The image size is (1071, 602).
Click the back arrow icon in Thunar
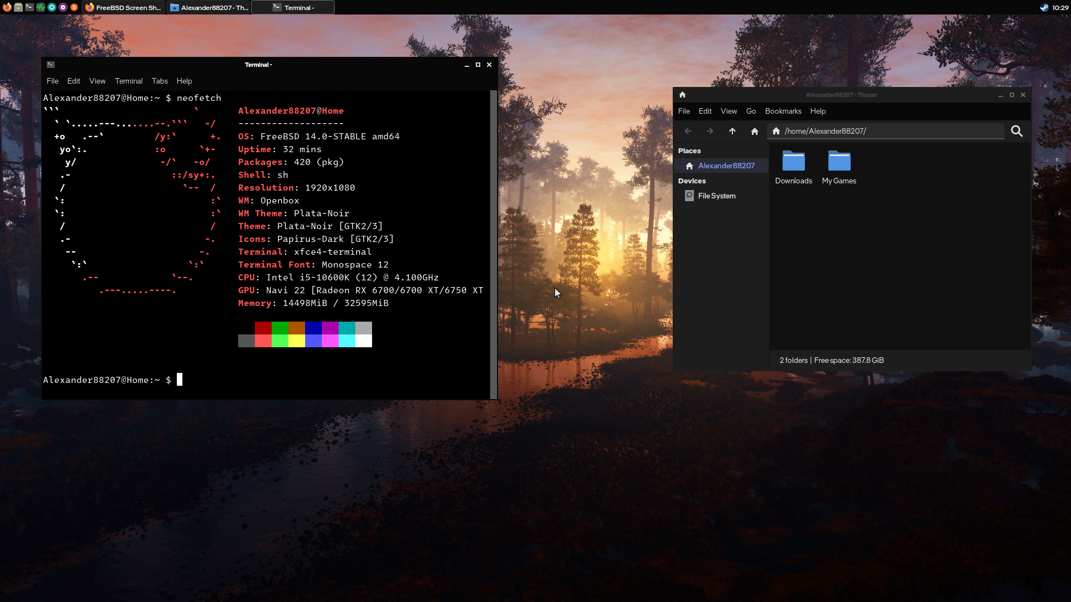coord(687,131)
